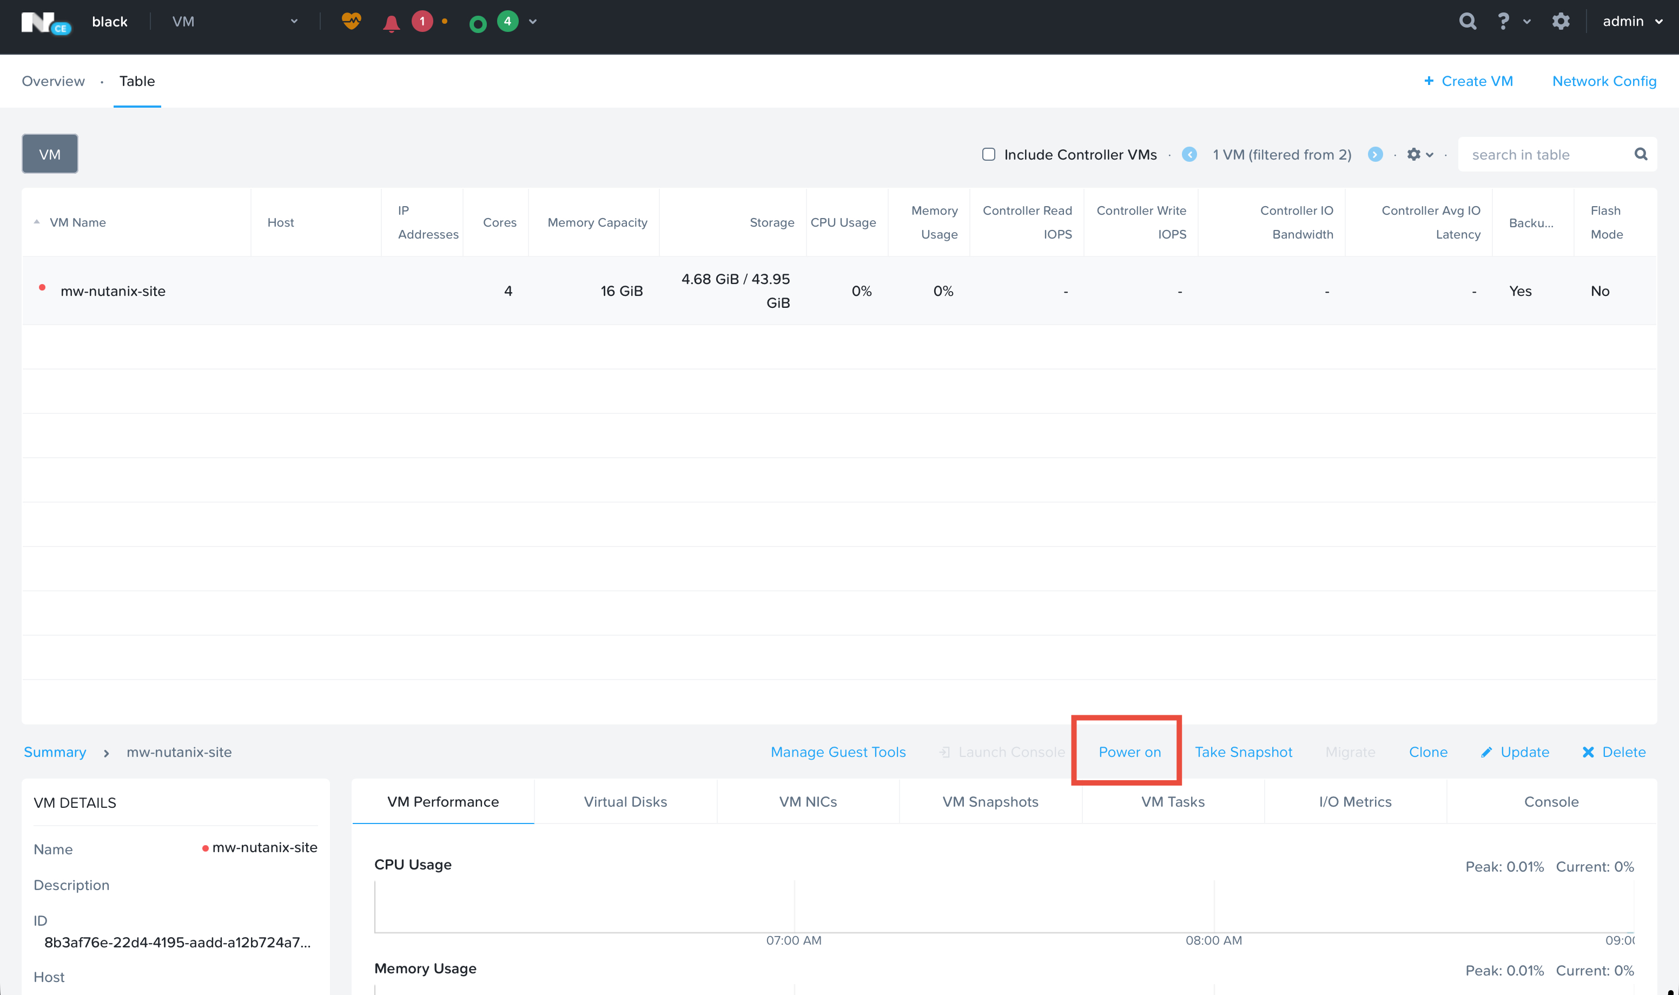
Task: Power on the mw-nutanix-site VM
Action: [1129, 752]
